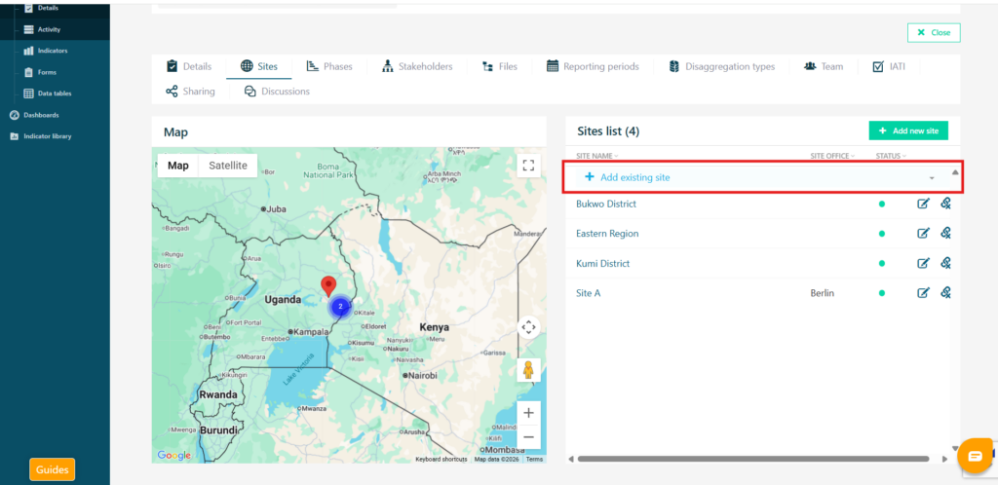This screenshot has width=998, height=485.
Task: Open the chat support widget
Action: point(975,456)
